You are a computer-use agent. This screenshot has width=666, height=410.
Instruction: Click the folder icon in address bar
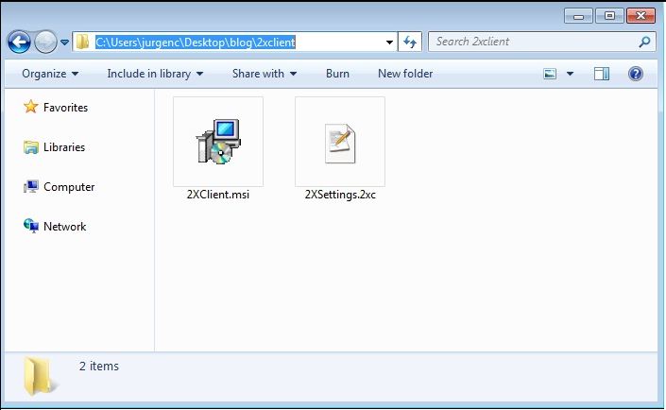82,42
